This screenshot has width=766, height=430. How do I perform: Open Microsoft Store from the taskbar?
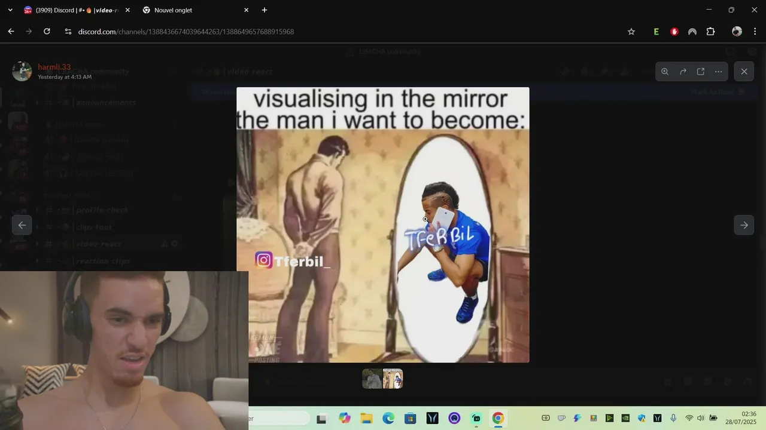click(410, 419)
